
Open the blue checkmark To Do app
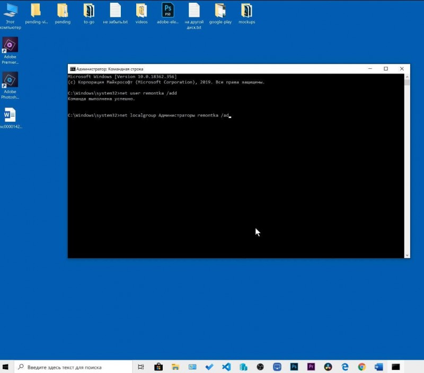point(209,367)
